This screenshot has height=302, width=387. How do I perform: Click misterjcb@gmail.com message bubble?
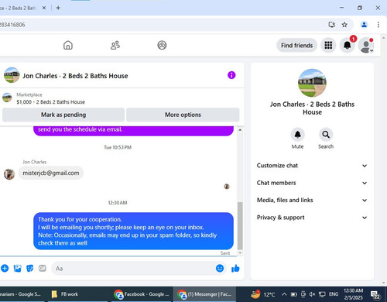click(51, 173)
